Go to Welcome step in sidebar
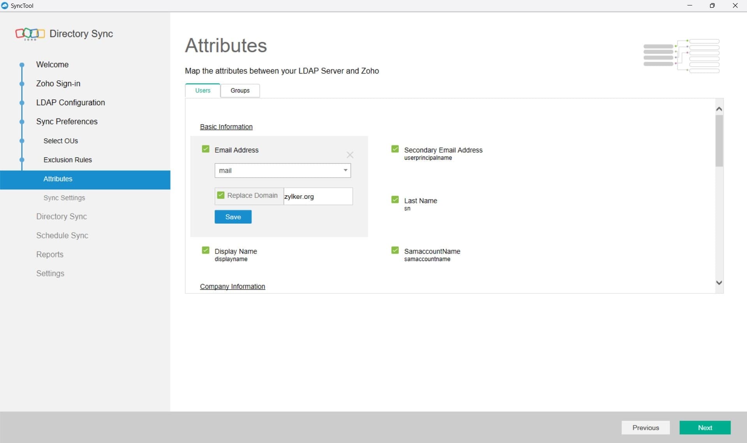Screen dimensions: 747x443 point(52,65)
